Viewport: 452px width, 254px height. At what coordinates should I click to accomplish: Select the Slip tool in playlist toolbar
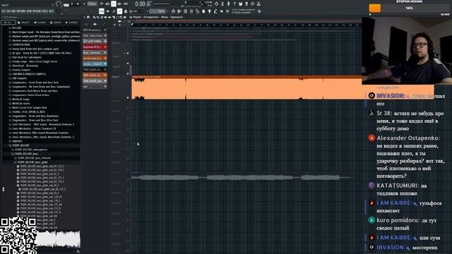click(109, 17)
